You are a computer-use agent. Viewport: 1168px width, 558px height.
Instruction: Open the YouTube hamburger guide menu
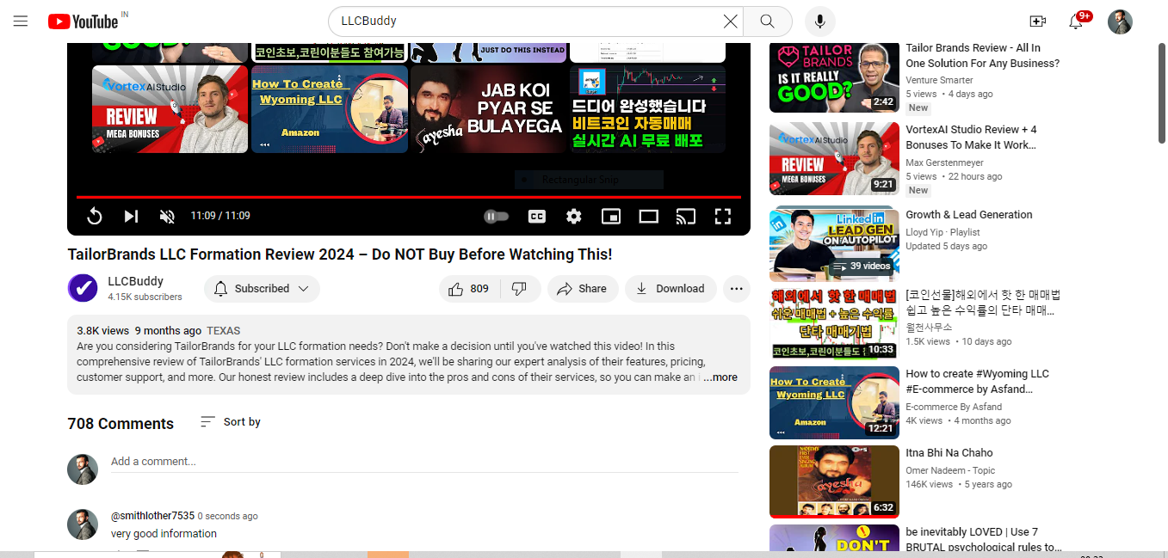[21, 21]
